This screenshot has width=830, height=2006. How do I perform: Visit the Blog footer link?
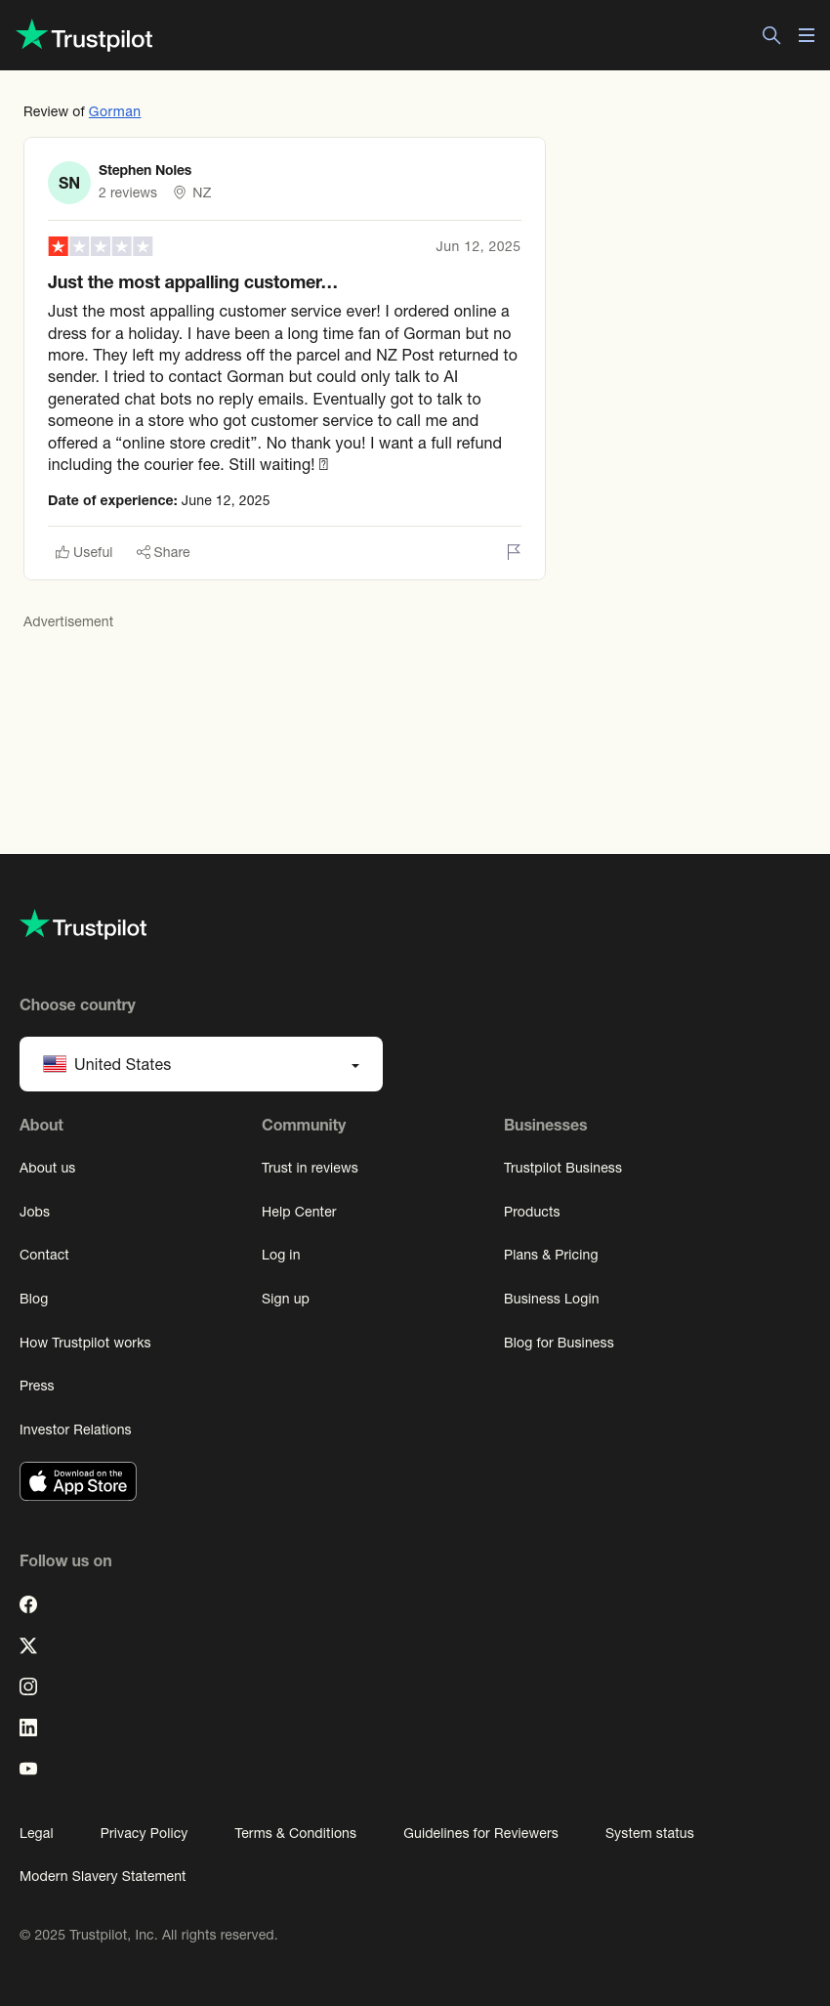[33, 1299]
